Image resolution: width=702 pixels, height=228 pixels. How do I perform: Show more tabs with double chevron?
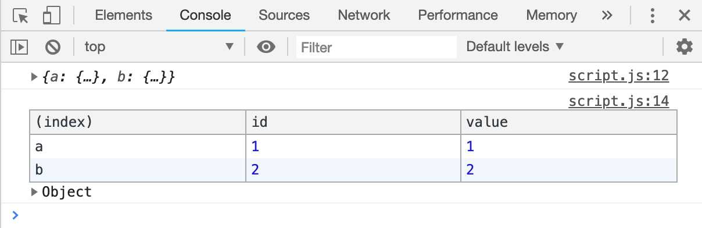[x=607, y=16]
